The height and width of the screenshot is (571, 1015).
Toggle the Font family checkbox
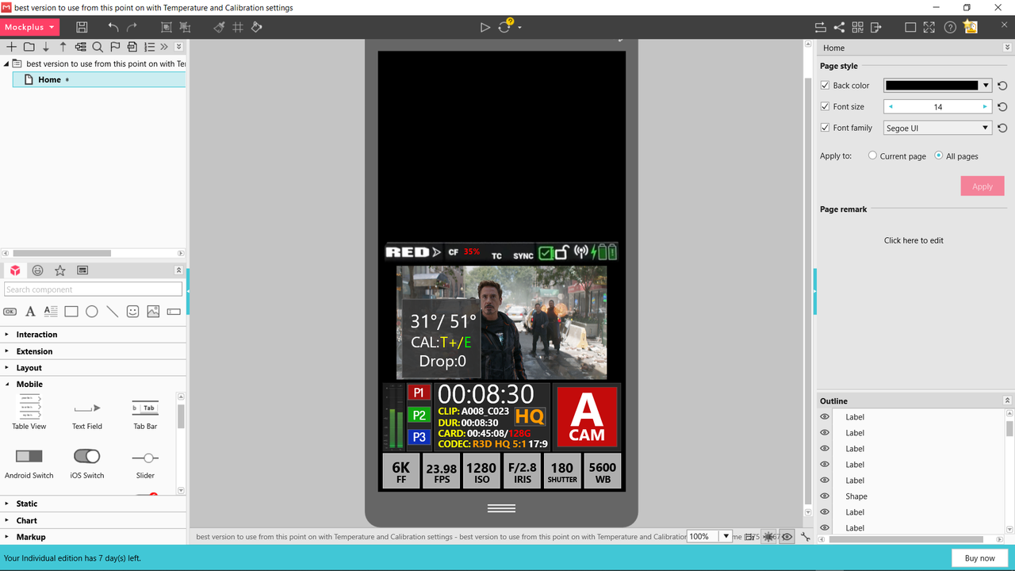825,128
